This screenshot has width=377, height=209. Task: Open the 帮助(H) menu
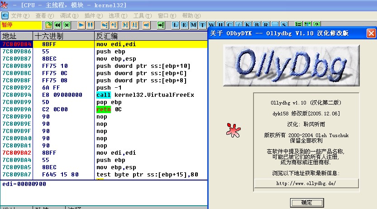pos(191,16)
